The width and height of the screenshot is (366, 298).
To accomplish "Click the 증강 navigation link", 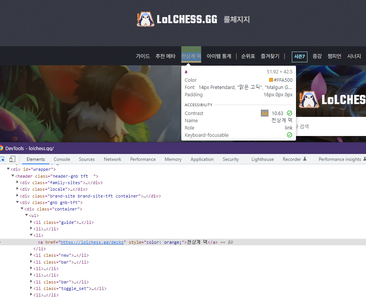I will tap(317, 56).
